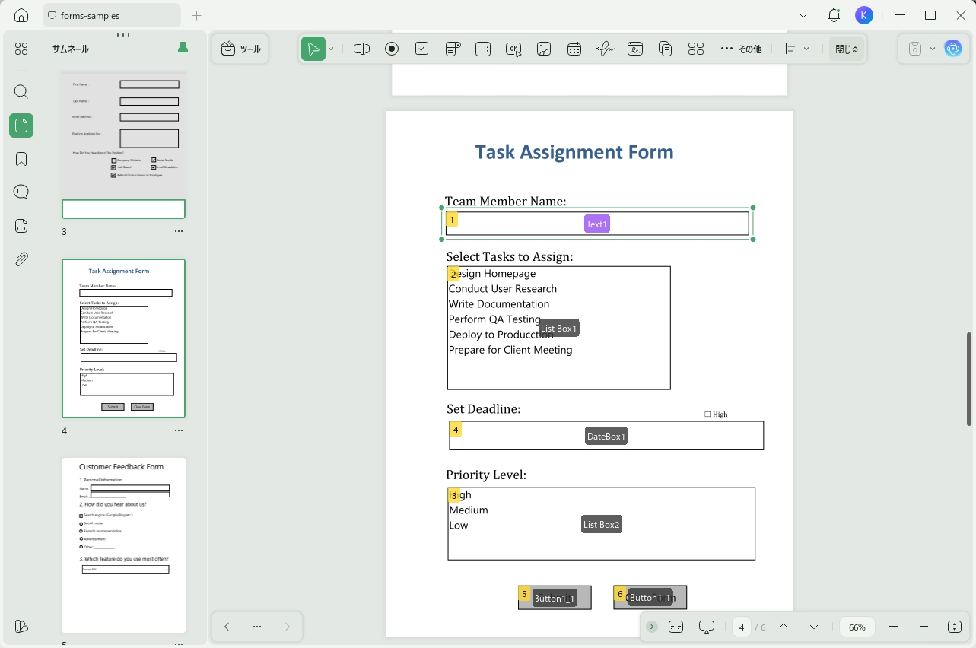This screenshot has width=976, height=648.
Task: Click the 閉じる close button
Action: (846, 49)
